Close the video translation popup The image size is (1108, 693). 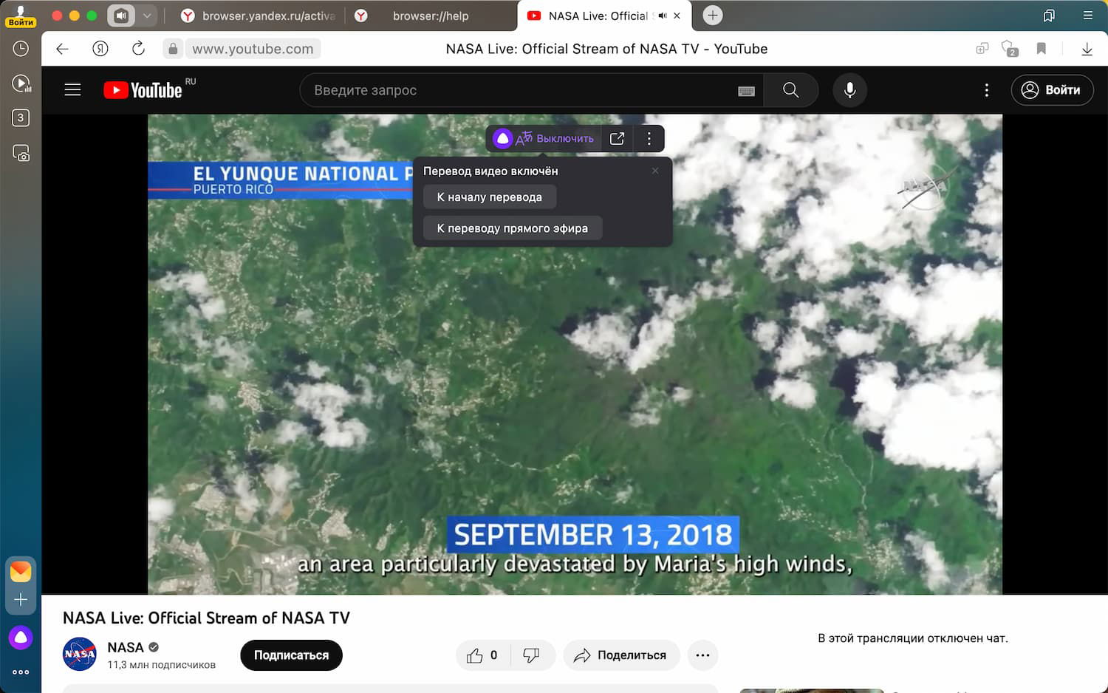(655, 171)
